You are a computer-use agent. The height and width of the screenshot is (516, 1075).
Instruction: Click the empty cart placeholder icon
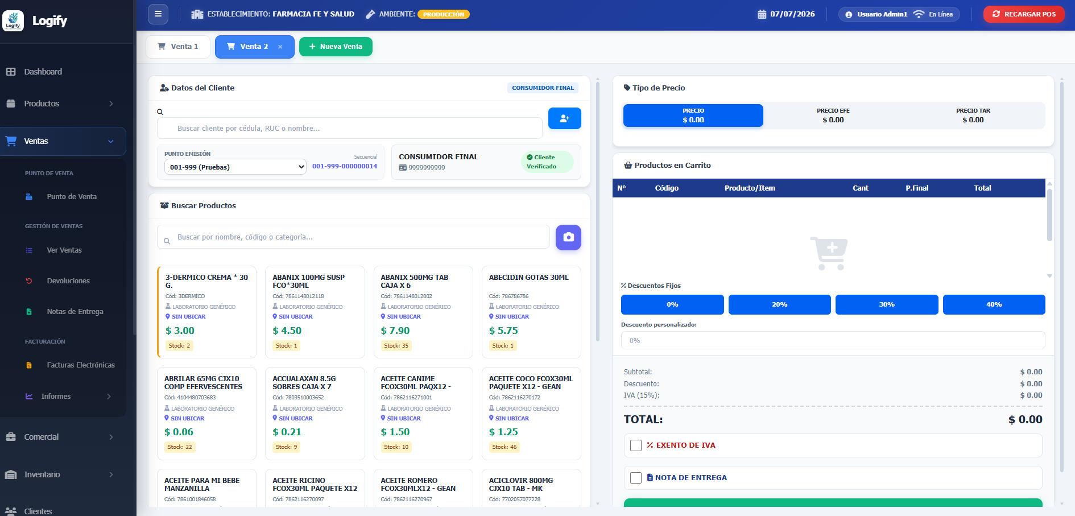pos(829,253)
